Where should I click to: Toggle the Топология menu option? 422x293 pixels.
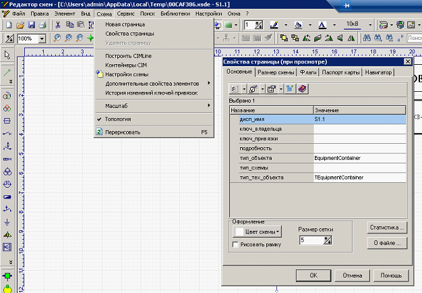click(117, 119)
